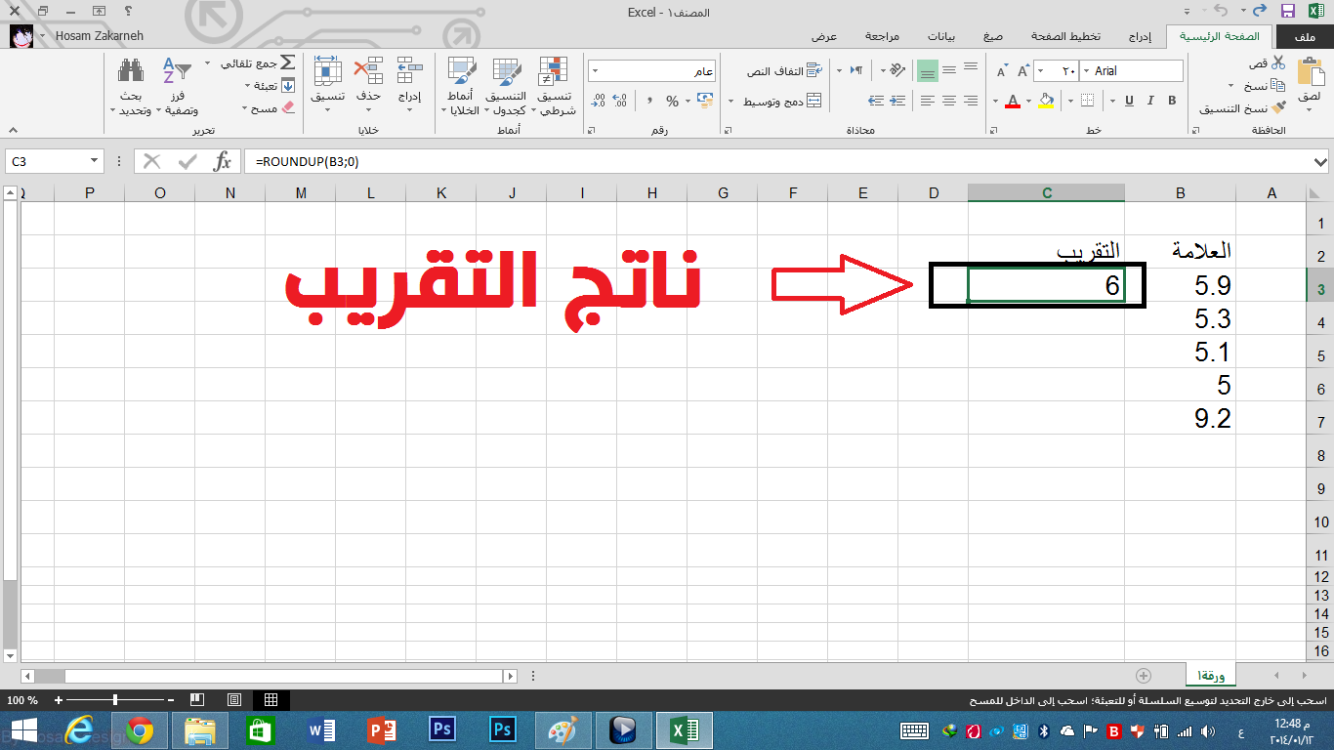
Task: Click the Increase Indent icon
Action: (875, 101)
